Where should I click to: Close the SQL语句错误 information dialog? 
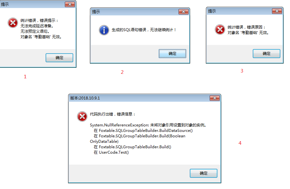click(x=183, y=12)
